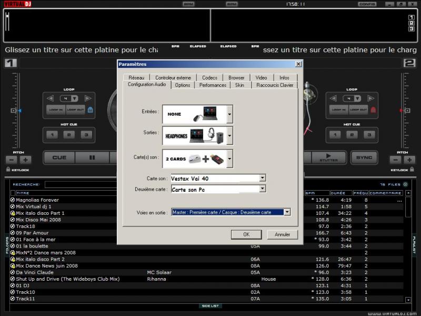Viewport: 421px width, 316px height.
Task: Open the Carte son dropdown showing Vestax Vai 40
Action: pos(261,178)
